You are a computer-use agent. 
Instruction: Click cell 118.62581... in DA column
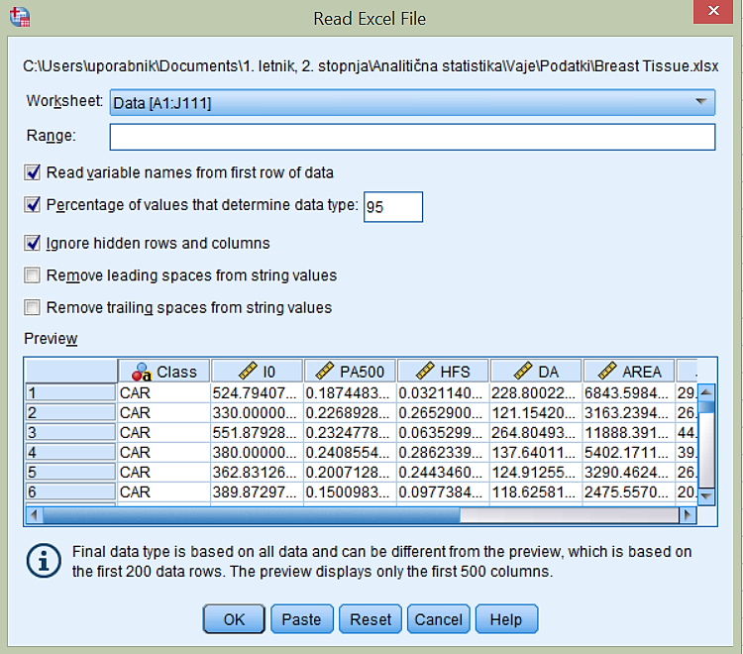coord(535,491)
